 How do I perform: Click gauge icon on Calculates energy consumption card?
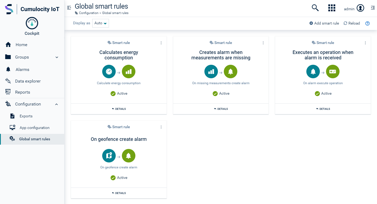[x=109, y=72]
